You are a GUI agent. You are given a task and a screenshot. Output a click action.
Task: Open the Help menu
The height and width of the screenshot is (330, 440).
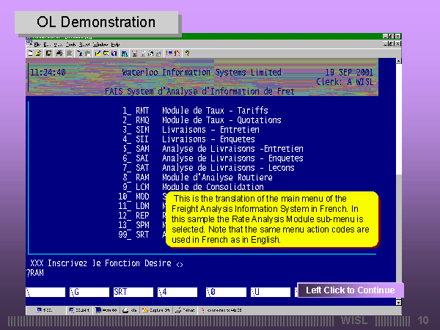tap(115, 44)
